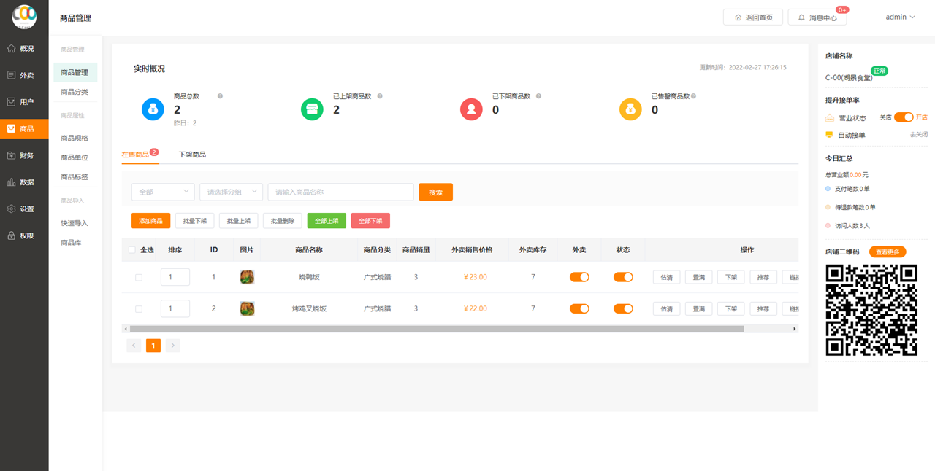Screen dimensions: 935x471
Task: Switch the 营业状态 open/close toggle
Action: tap(904, 117)
